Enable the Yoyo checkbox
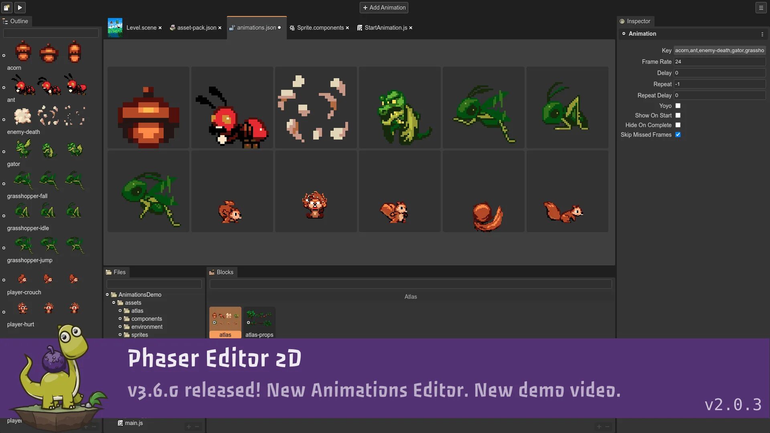770x433 pixels. coord(678,106)
